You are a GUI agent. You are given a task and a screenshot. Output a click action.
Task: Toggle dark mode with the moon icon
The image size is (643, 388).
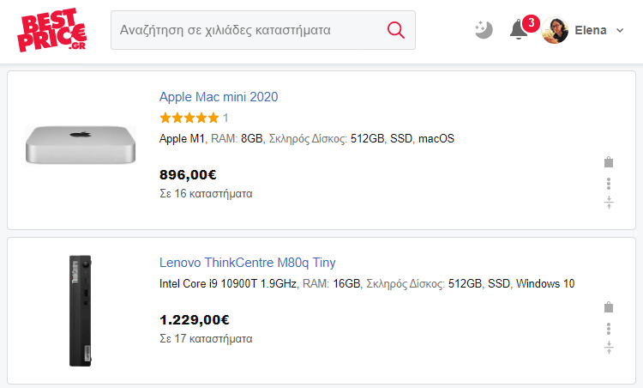pos(484,29)
